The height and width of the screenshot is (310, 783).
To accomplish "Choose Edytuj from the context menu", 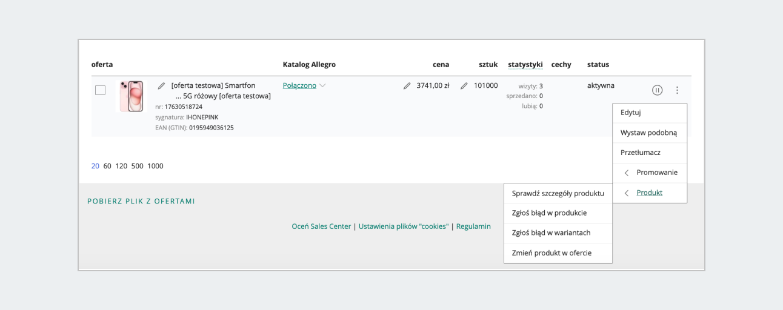I will [630, 113].
